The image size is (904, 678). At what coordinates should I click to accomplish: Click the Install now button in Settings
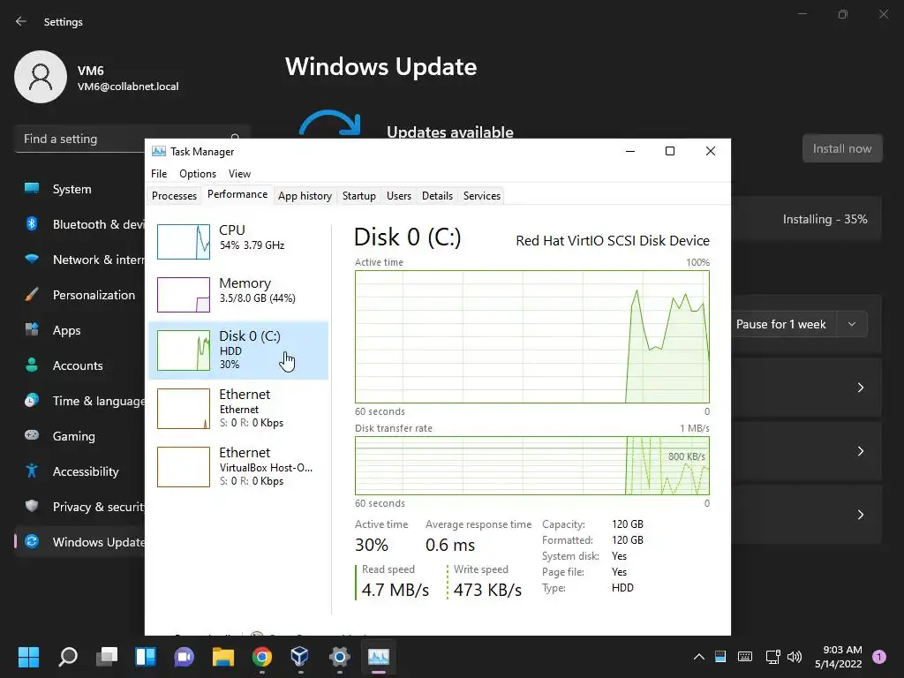842,148
